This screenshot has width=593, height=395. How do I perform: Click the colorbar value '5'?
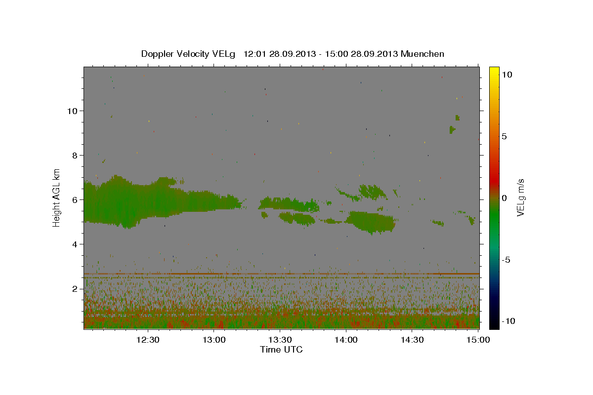click(x=504, y=136)
